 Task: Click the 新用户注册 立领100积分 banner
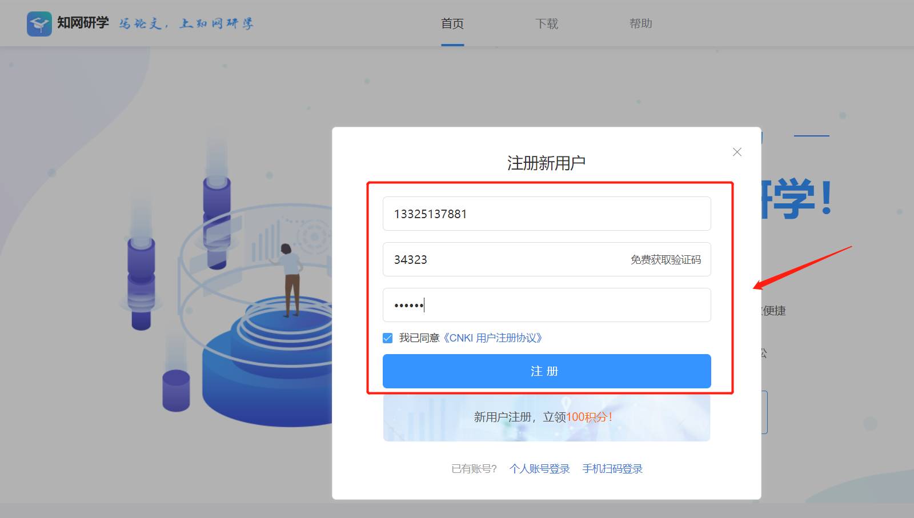[x=546, y=417]
